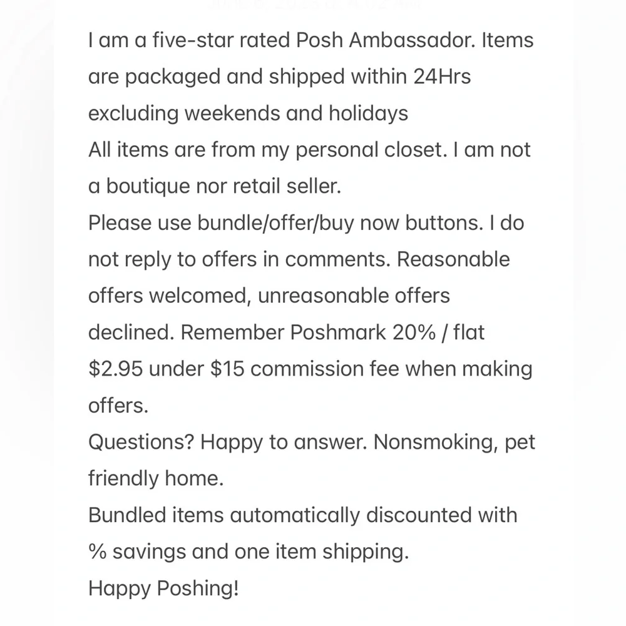The image size is (626, 626).
Task: Click the '$15' amount in the text
Action: point(227,369)
